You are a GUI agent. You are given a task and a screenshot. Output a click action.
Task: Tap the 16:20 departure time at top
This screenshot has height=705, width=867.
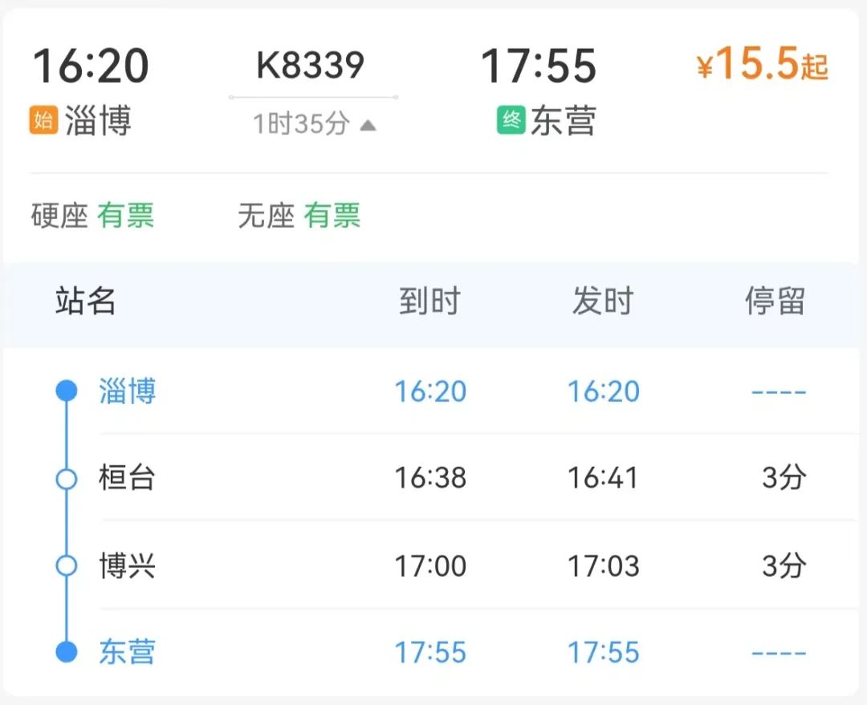[91, 66]
